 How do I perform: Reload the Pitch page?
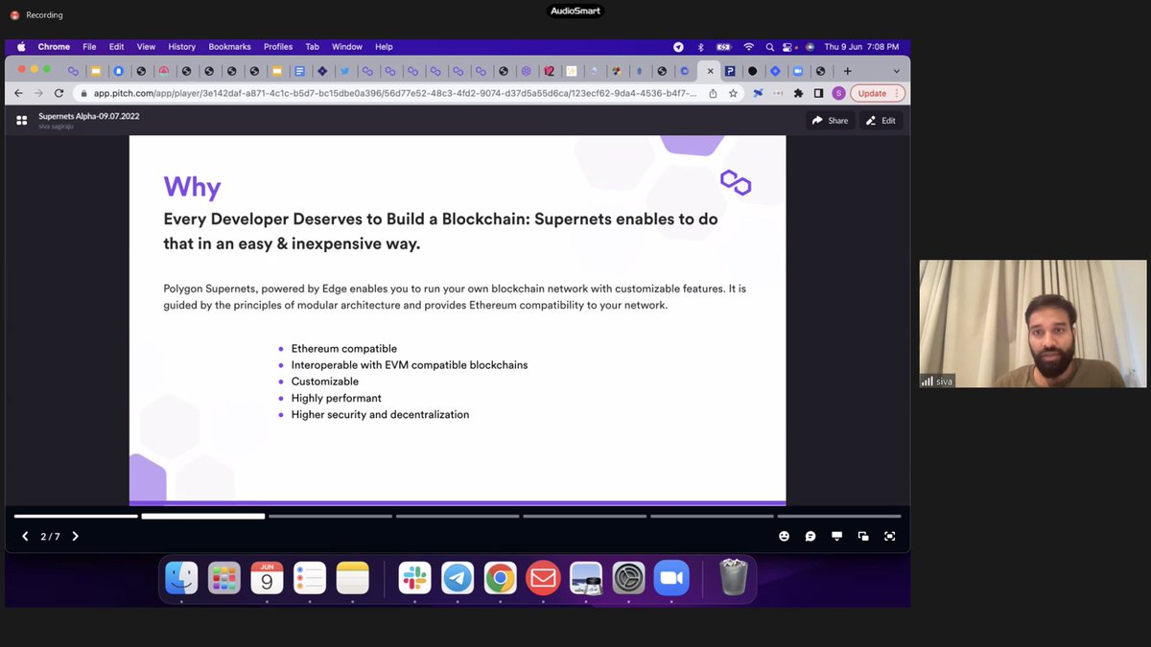pos(59,93)
